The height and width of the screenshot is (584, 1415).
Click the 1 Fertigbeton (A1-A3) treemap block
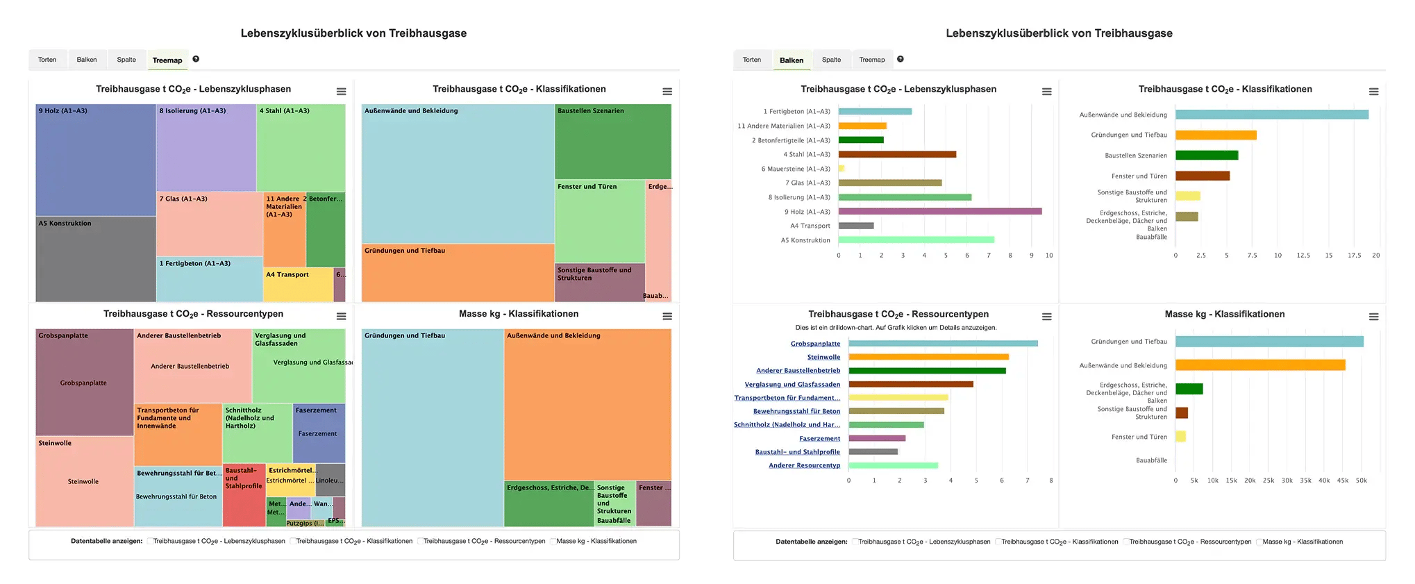coord(210,279)
